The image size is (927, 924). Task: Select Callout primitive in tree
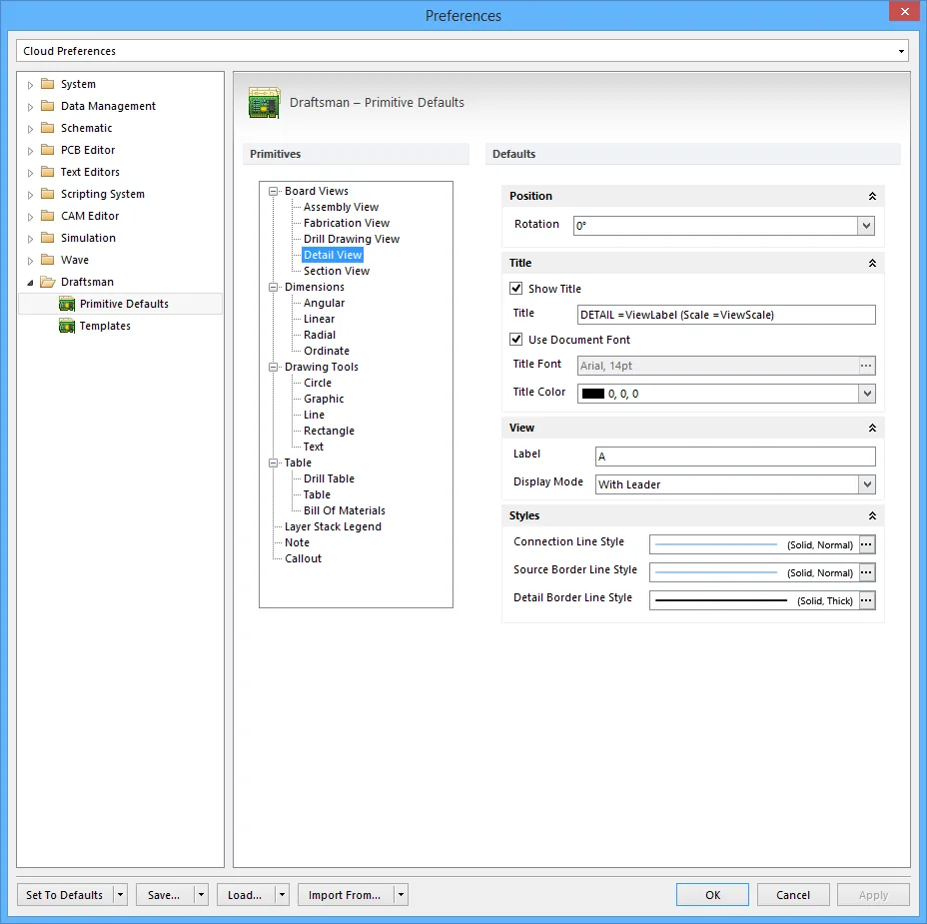(x=303, y=558)
